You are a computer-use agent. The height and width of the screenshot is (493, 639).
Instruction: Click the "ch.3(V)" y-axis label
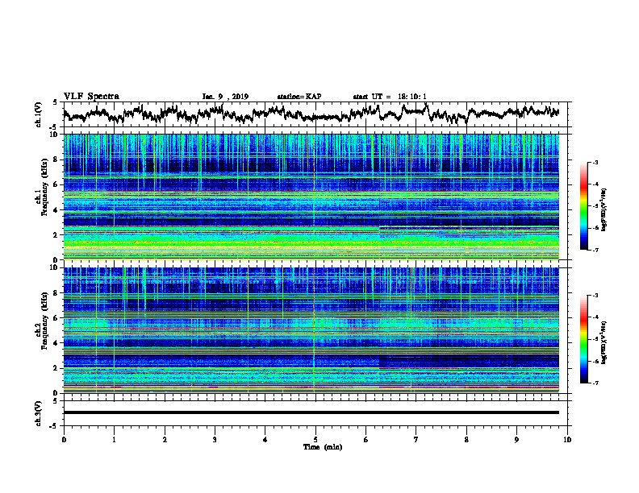point(40,413)
